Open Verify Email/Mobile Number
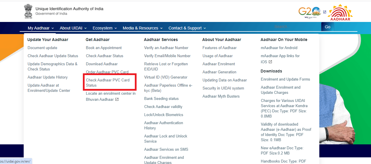This screenshot has height=164, width=371. (167, 56)
